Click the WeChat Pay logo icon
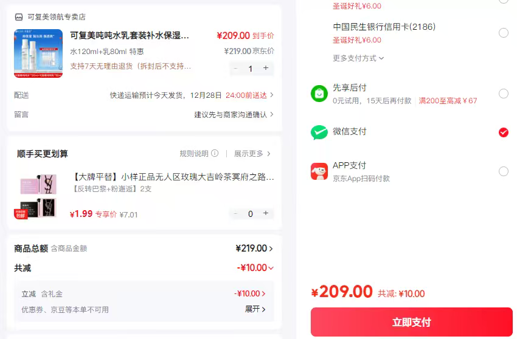The image size is (517, 339). coord(319,132)
